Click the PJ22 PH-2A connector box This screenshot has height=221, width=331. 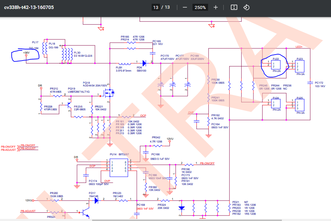(276, 65)
